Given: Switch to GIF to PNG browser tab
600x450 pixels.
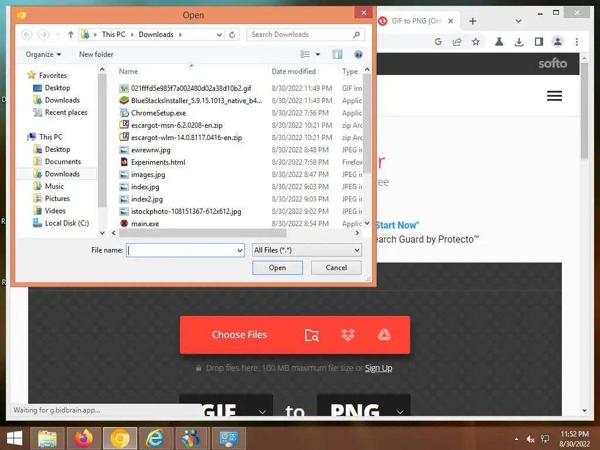Looking at the screenshot, I should coord(415,21).
